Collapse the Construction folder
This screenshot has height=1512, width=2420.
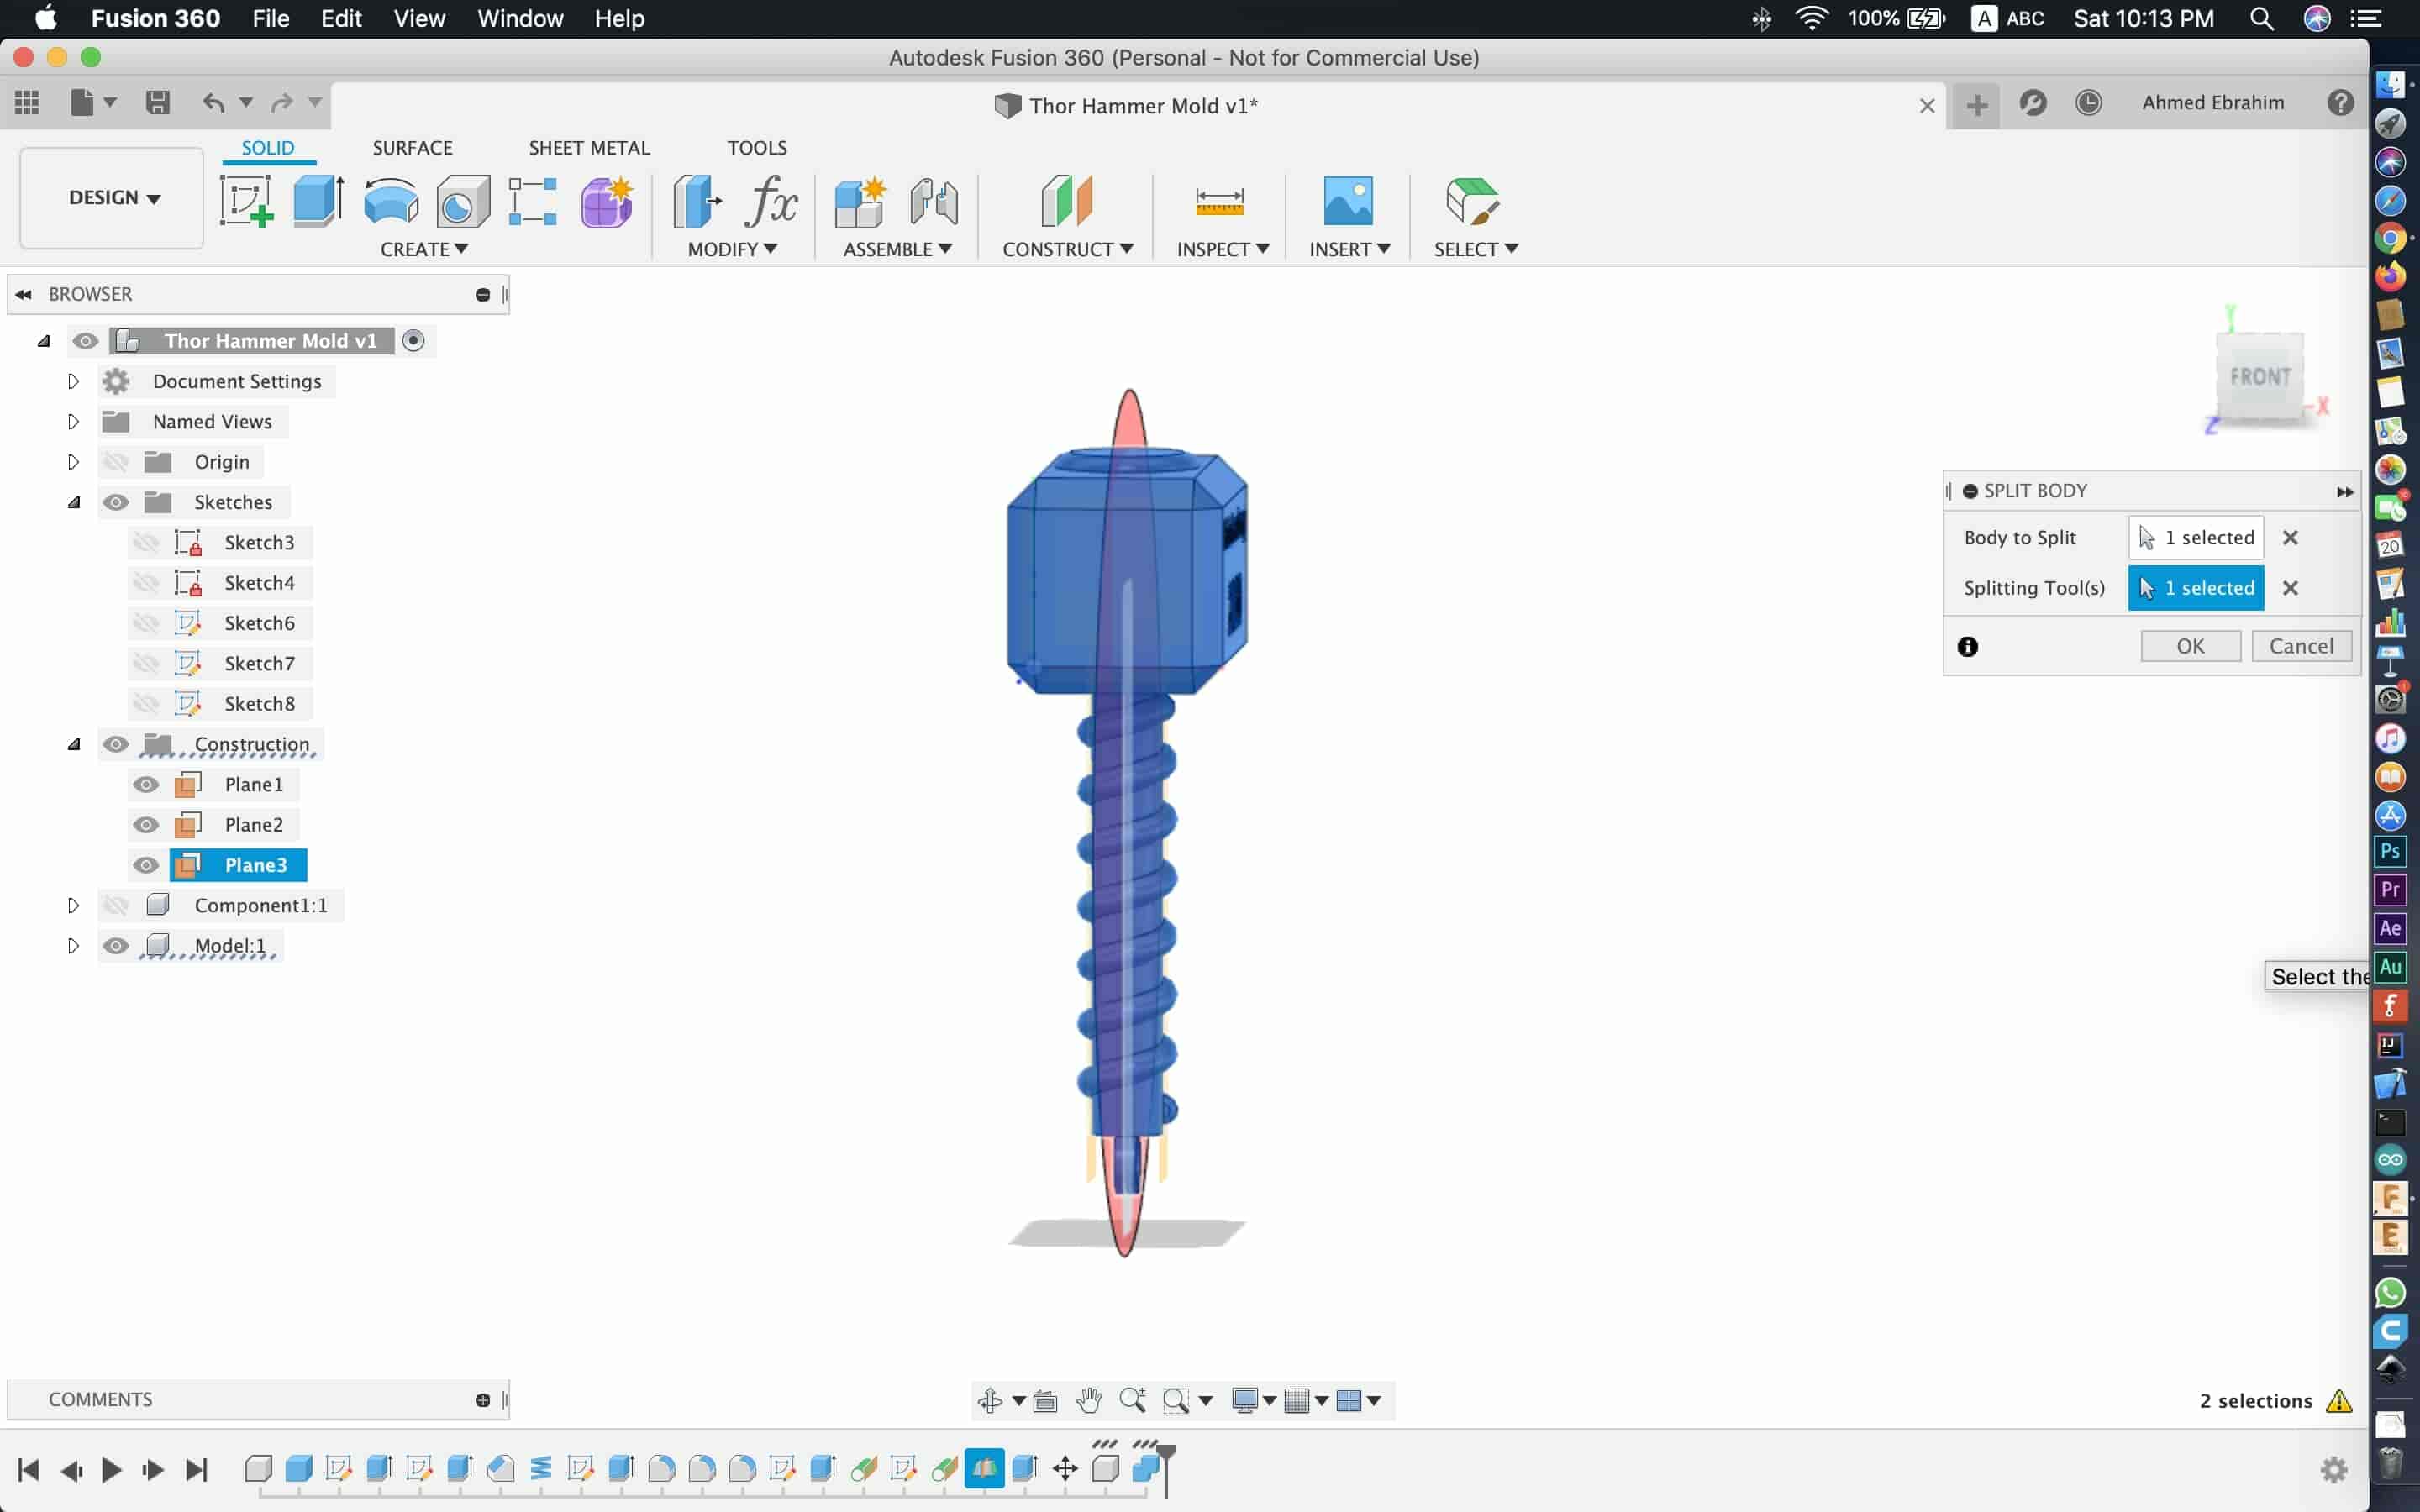73,744
